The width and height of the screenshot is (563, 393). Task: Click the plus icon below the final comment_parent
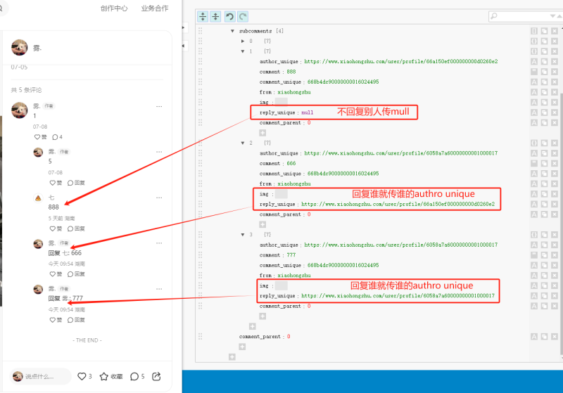tap(243, 347)
